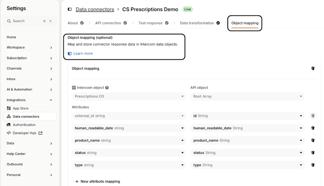
Task: Collapse the Integrations section
Action: tap(30, 100)
